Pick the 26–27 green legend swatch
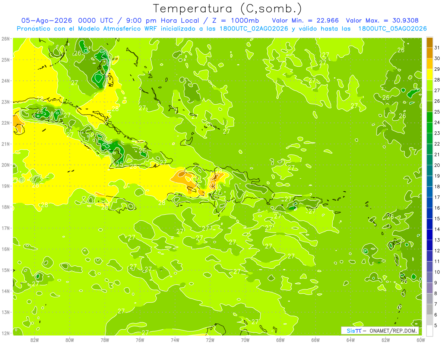 tap(429, 96)
